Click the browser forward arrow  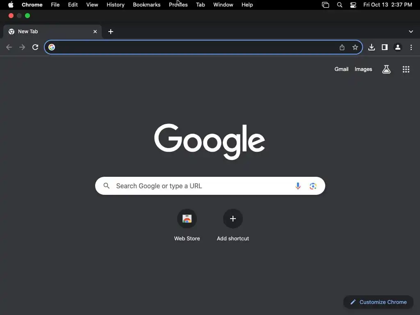pyautogui.click(x=22, y=48)
